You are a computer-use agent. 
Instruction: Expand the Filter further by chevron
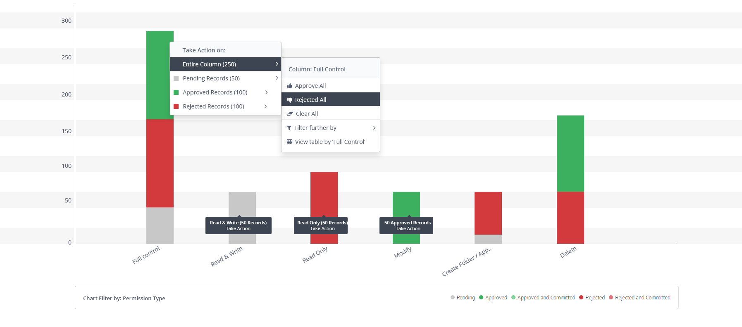click(x=374, y=128)
